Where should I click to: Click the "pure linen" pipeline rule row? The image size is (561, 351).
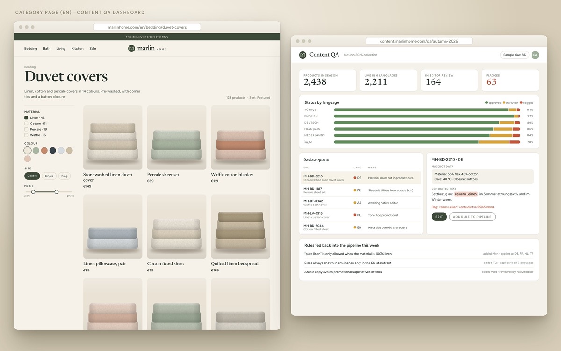pos(419,254)
